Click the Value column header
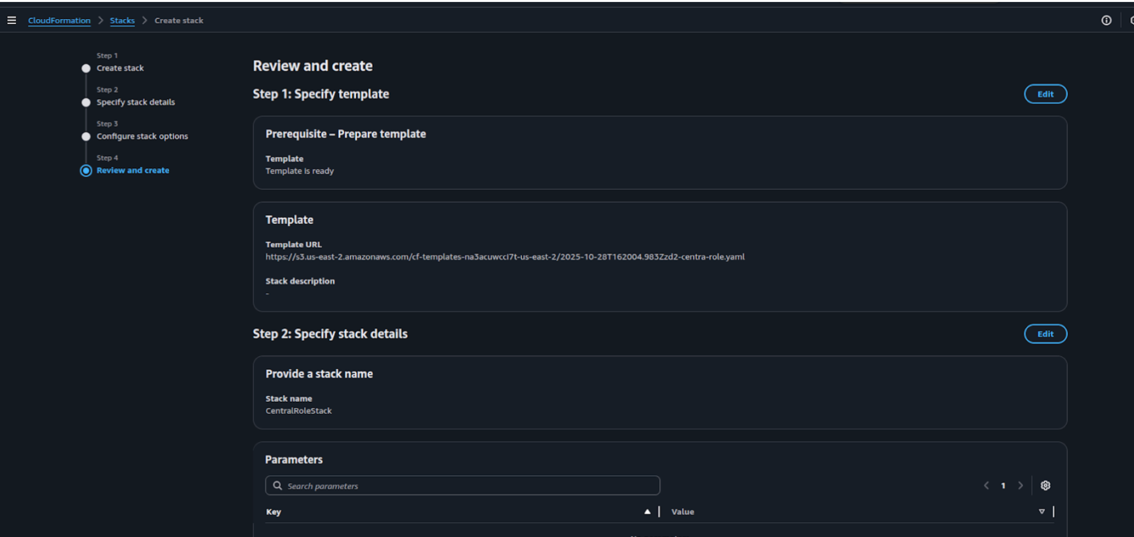Image resolution: width=1134 pixels, height=537 pixels. coord(683,512)
